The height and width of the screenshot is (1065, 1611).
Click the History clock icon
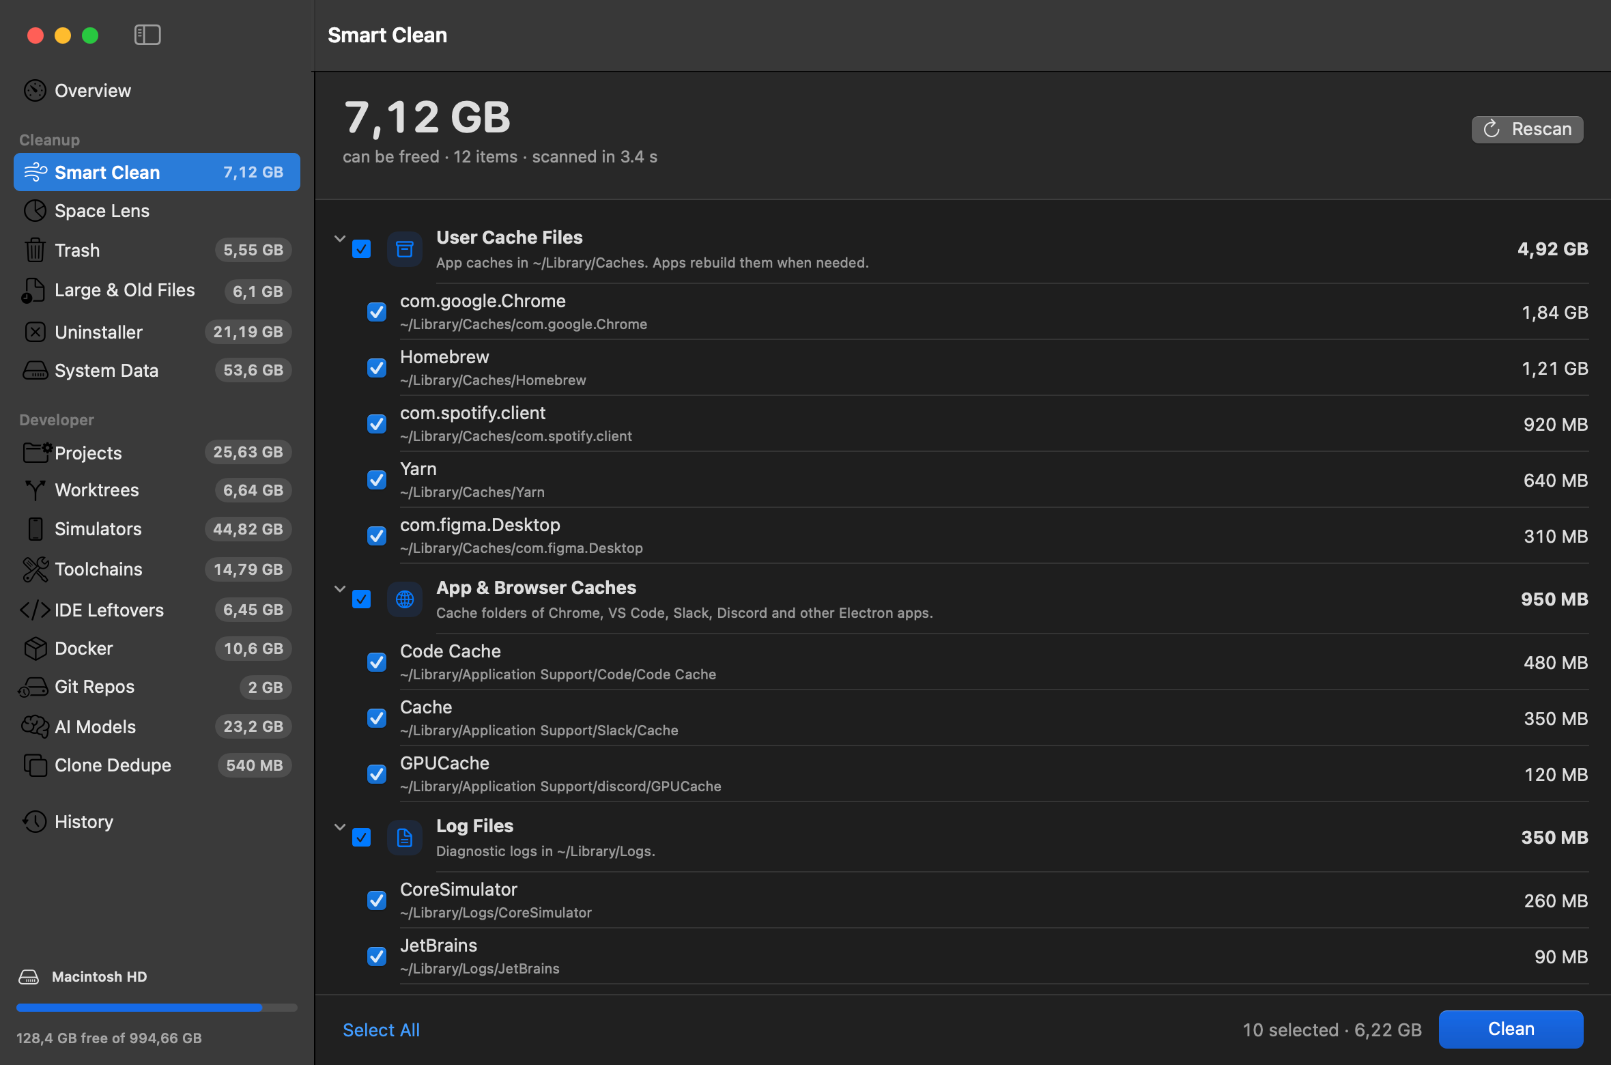tap(35, 822)
